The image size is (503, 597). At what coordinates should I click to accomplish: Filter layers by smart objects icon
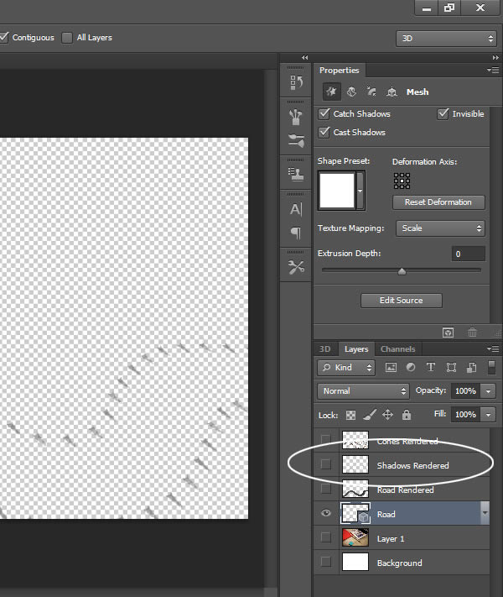[471, 368]
